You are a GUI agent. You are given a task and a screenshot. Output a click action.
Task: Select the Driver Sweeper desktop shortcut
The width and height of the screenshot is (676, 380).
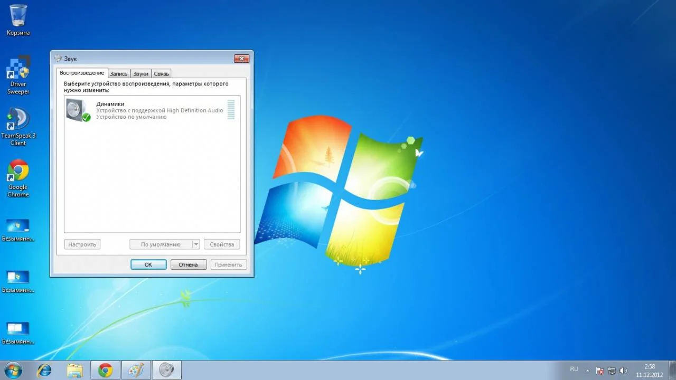pos(18,75)
